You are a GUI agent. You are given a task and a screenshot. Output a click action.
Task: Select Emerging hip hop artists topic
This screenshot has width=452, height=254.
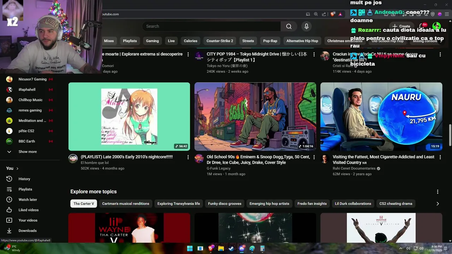pyautogui.click(x=269, y=204)
